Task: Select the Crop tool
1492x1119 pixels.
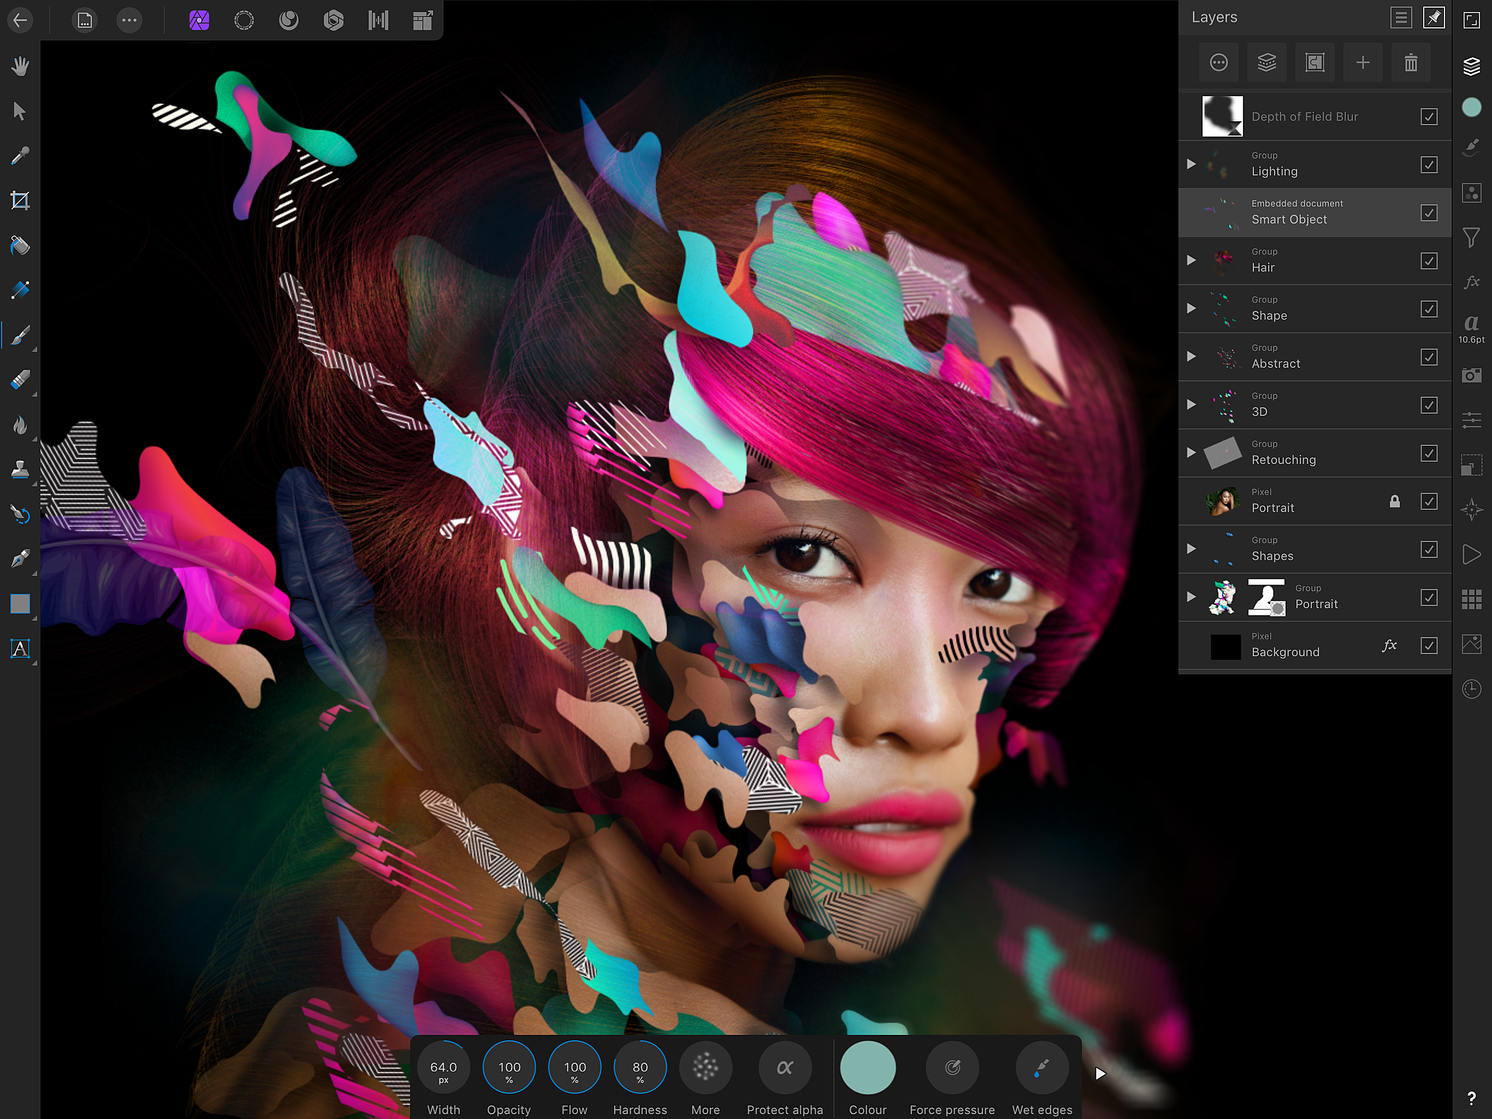Action: [20, 201]
